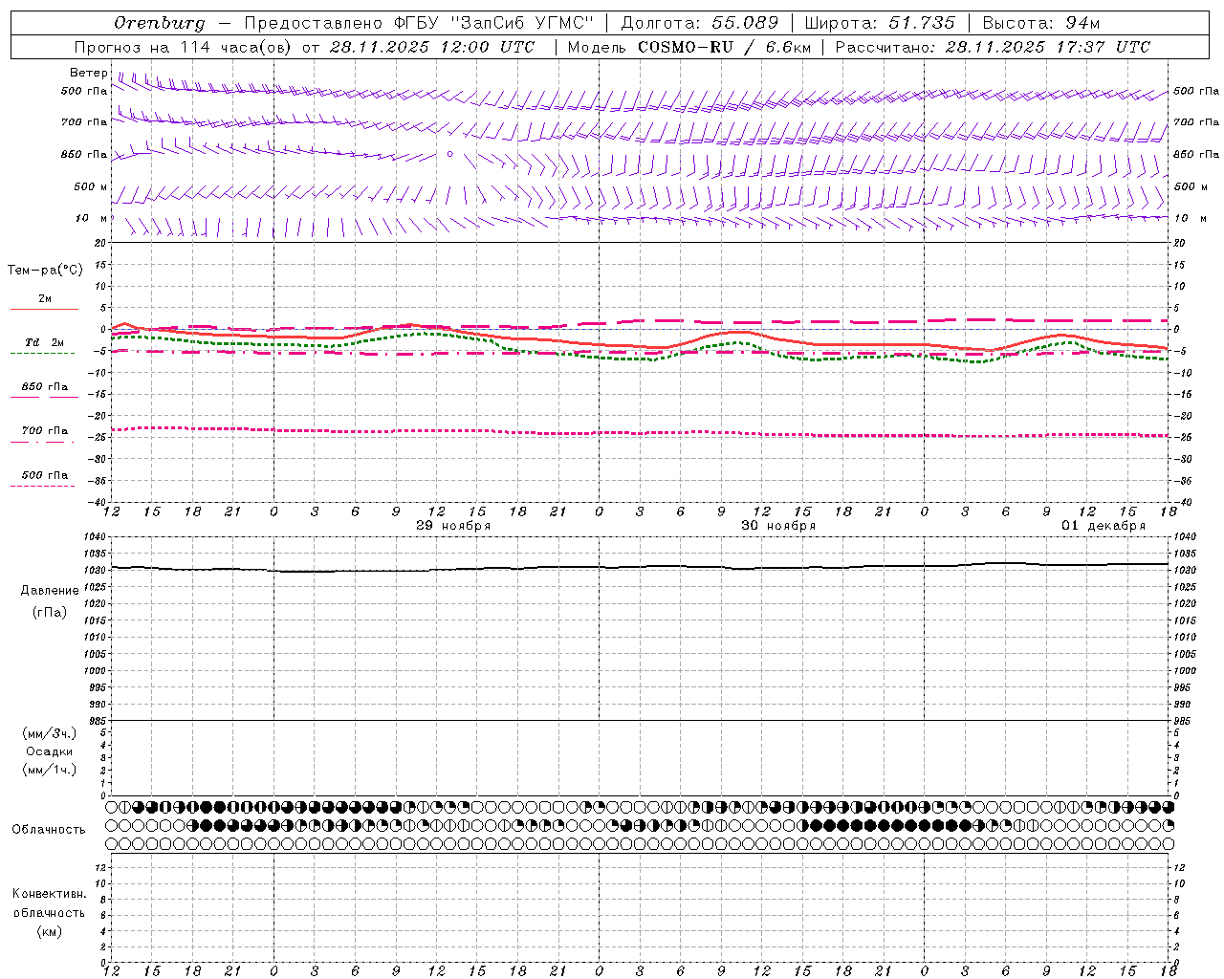Click the 'Высота: 94м' header text
Viewport: 1224px width, 979px height.
coord(1041,23)
